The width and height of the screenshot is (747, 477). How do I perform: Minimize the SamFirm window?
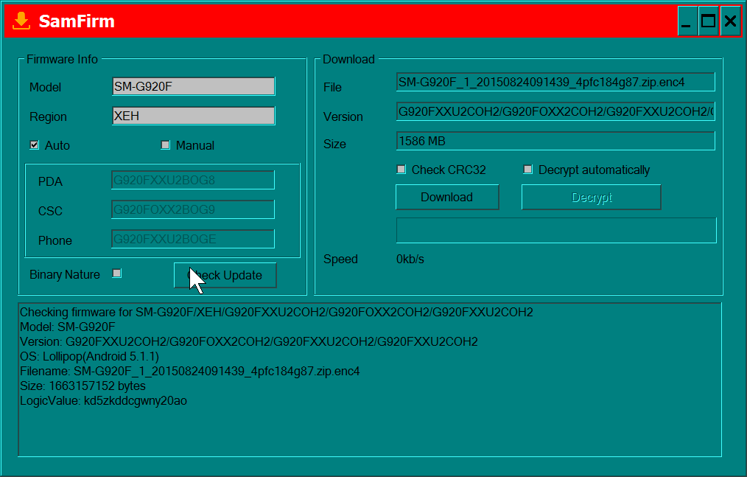[x=688, y=21]
